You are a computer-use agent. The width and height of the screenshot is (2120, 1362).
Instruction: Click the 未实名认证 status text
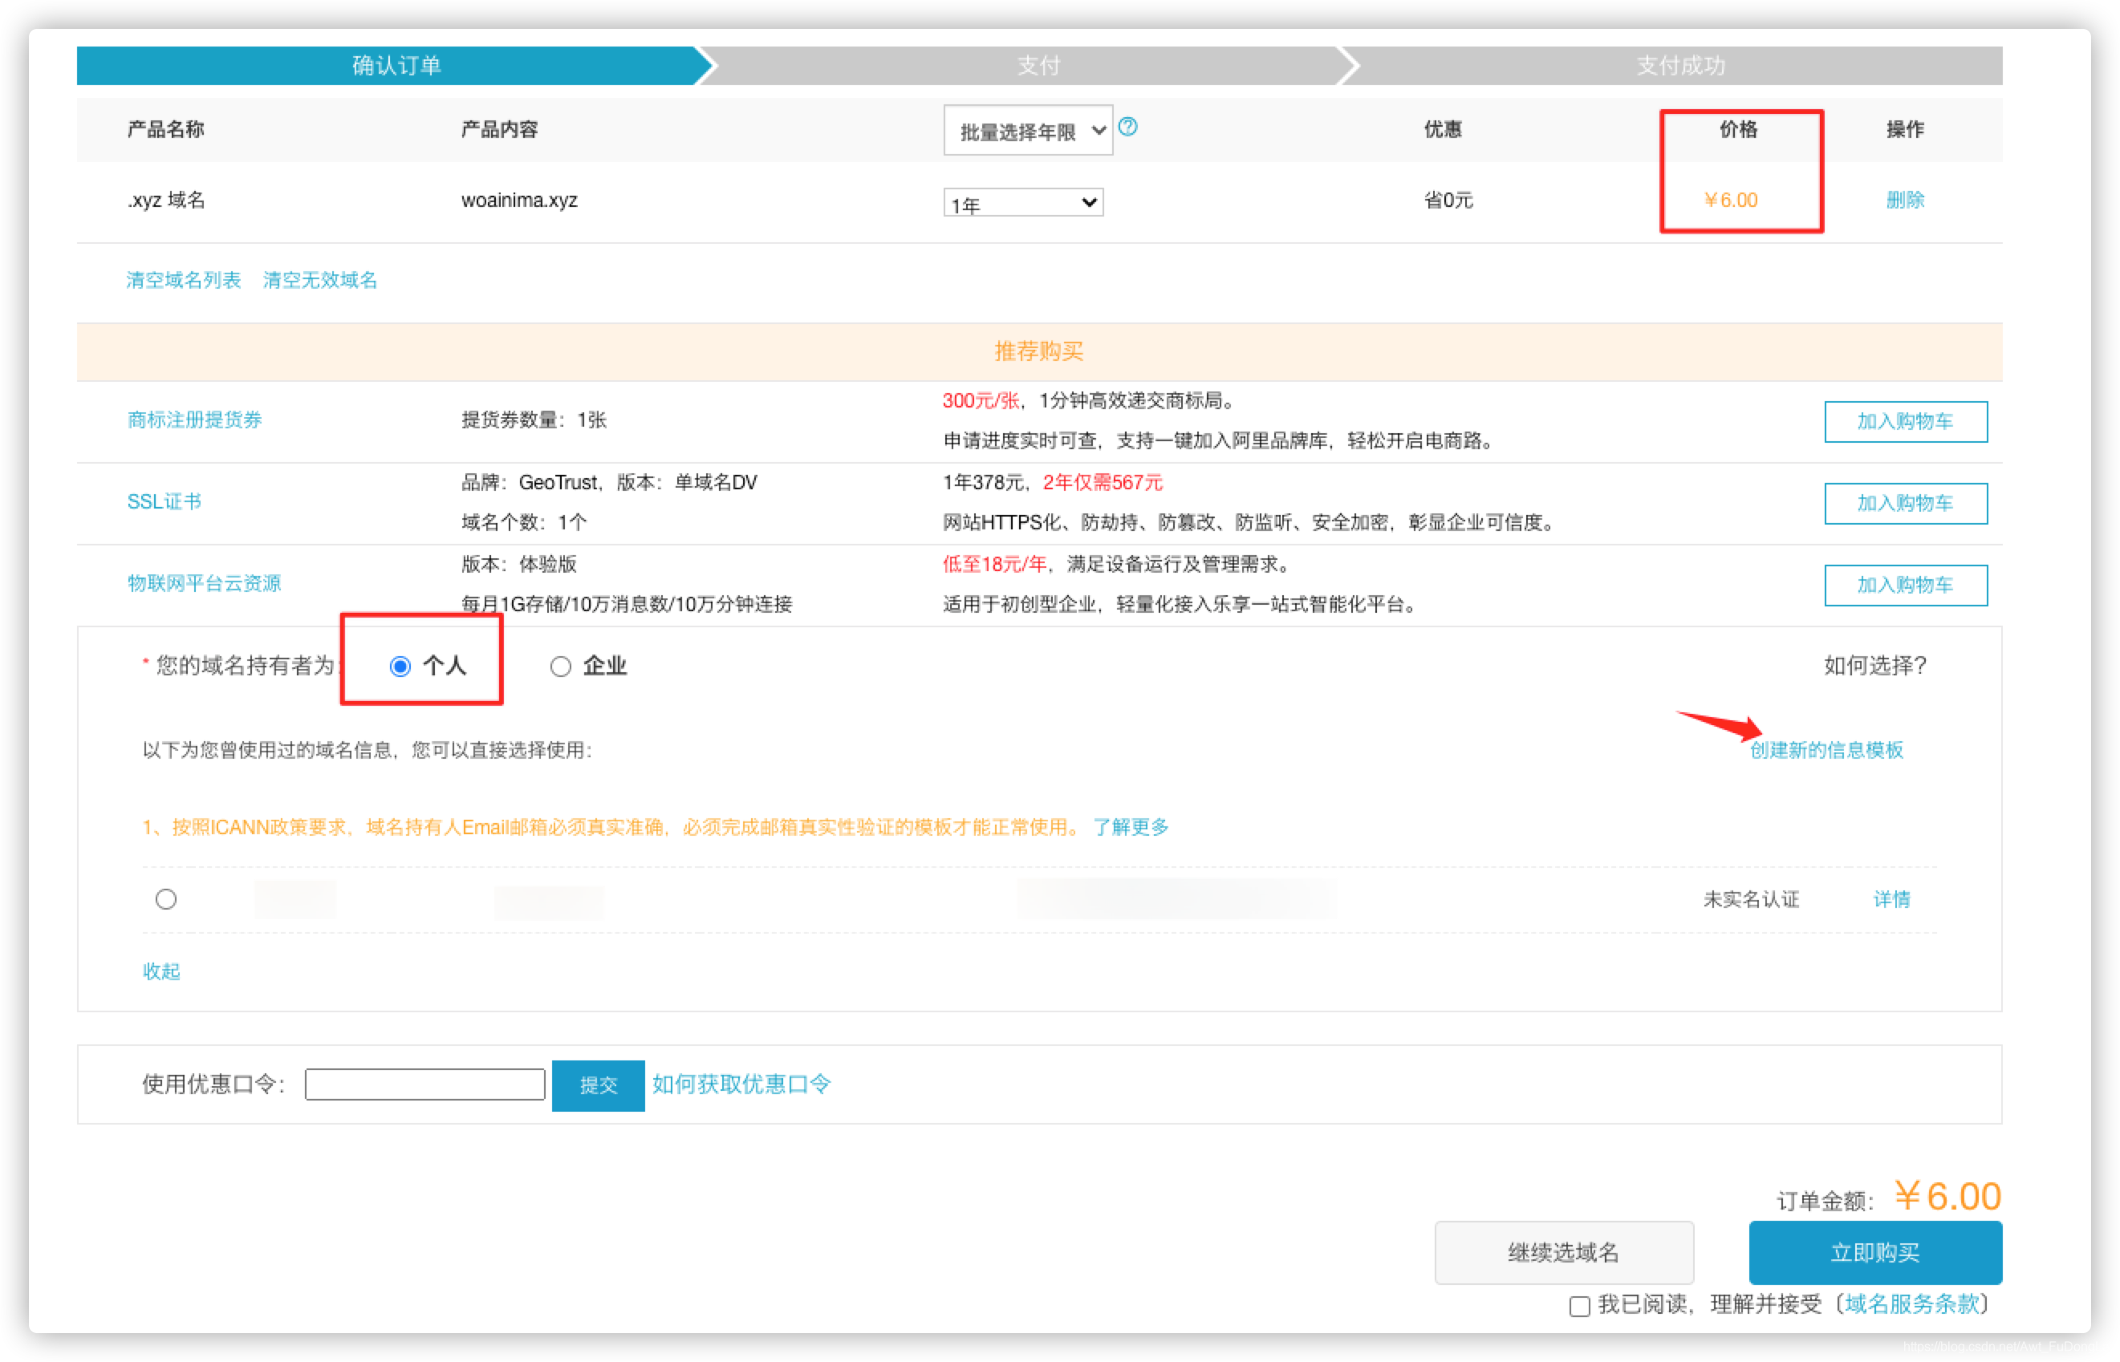tap(1751, 899)
